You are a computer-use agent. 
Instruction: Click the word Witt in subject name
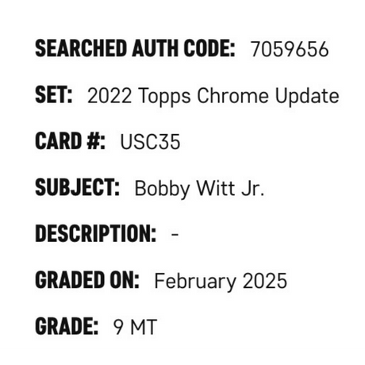216,187
